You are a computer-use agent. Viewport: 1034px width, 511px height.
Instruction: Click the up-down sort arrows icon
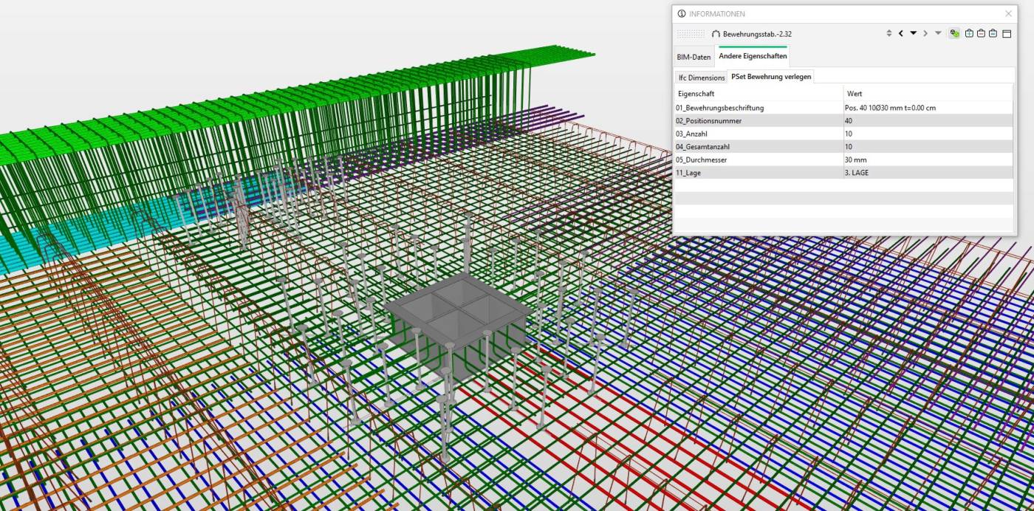[x=889, y=33]
